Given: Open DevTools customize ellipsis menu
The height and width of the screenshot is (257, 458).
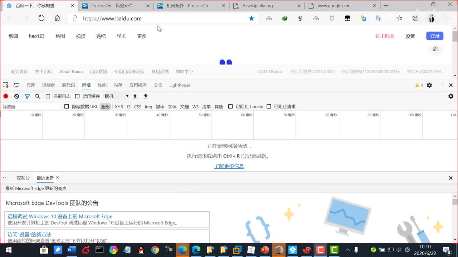Looking at the screenshot, I should 440,85.
